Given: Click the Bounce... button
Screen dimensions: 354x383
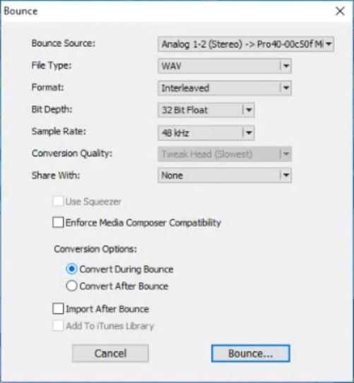Looking at the screenshot, I should pyautogui.click(x=251, y=353).
